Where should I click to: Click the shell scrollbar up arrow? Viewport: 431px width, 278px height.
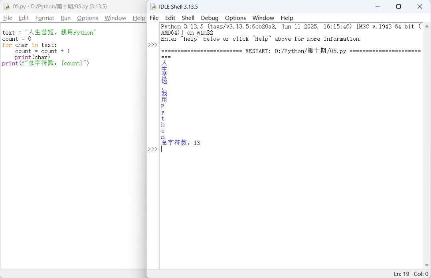coord(427,26)
